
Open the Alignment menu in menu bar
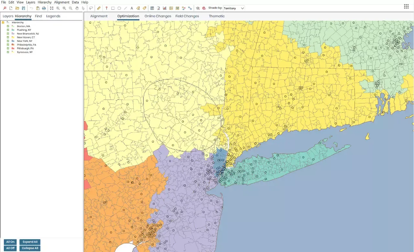[x=61, y=2]
